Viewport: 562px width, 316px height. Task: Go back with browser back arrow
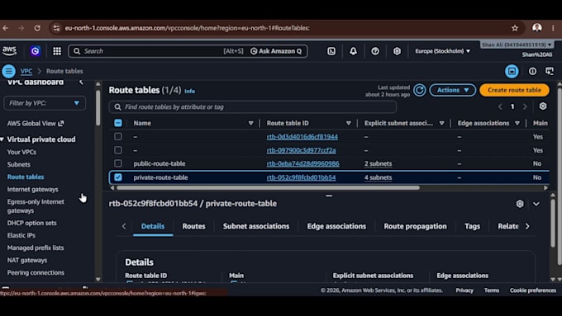[6, 28]
